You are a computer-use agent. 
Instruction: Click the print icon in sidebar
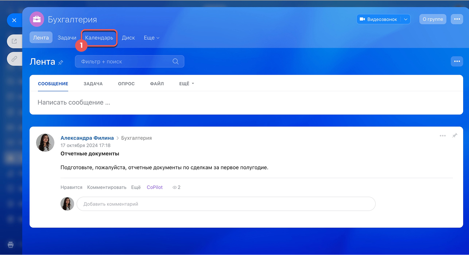pyautogui.click(x=11, y=244)
